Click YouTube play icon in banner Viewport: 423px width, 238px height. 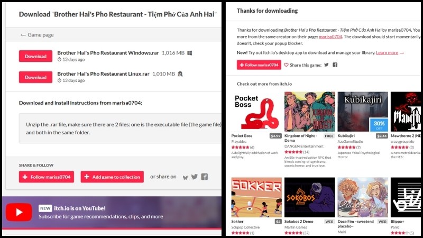[19, 212]
